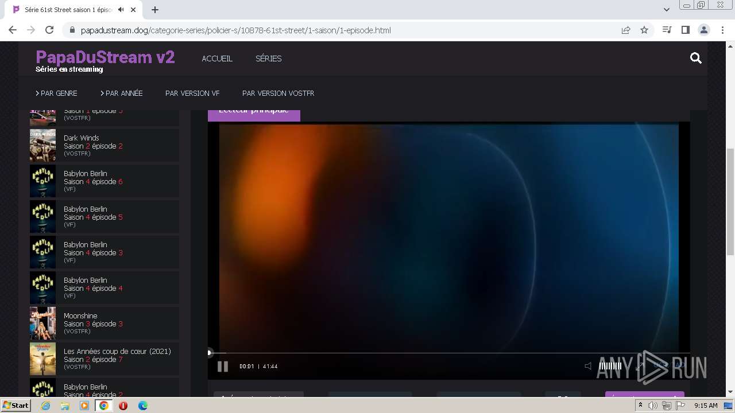The height and width of the screenshot is (413, 735).
Task: Bookmark this page with star icon
Action: (644, 30)
